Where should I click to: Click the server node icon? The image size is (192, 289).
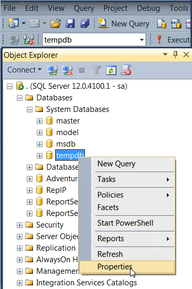pyautogui.click(x=20, y=86)
